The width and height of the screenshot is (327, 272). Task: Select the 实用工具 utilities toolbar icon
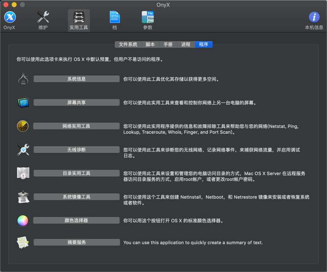(79, 20)
